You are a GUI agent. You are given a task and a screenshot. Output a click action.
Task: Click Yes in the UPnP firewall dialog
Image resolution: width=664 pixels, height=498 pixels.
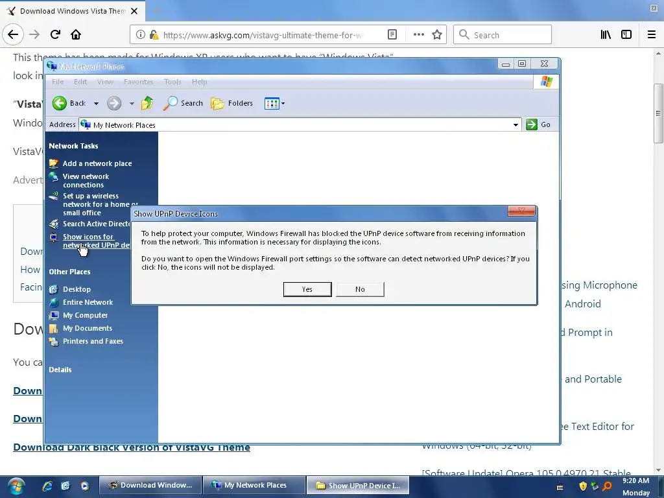(x=307, y=289)
